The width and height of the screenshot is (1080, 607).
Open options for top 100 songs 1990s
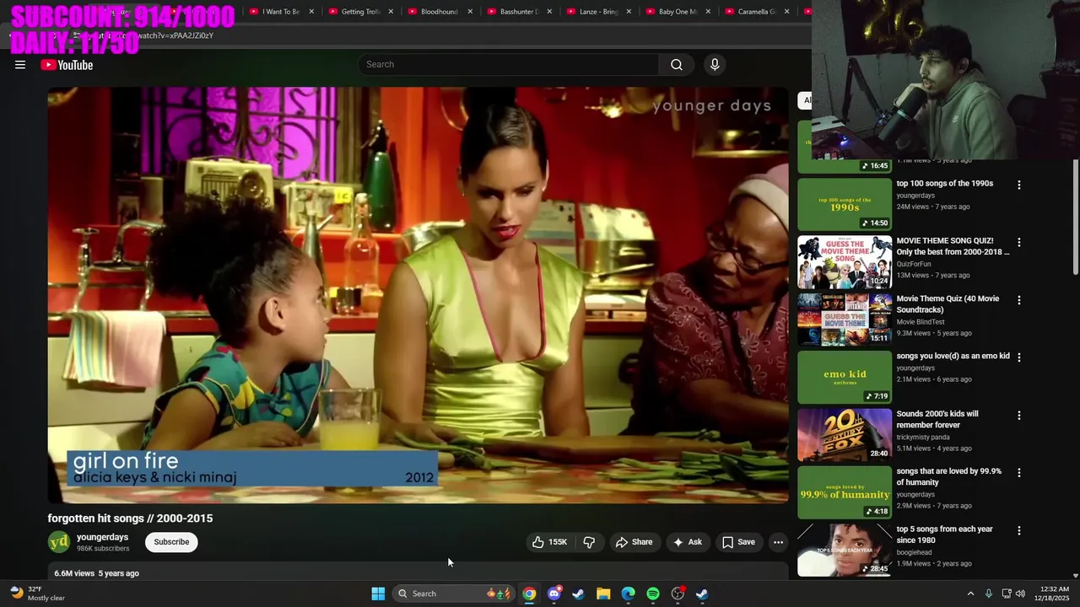tap(1018, 185)
